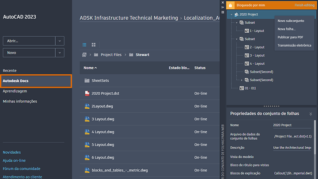Click Finish editing link
This screenshot has width=318, height=179.
305,5
